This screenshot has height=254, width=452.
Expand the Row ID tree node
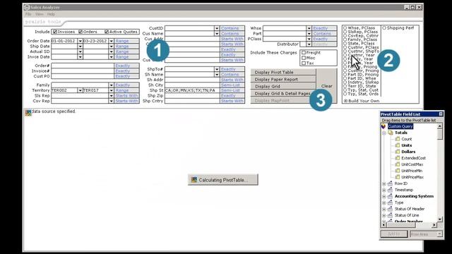click(x=384, y=183)
